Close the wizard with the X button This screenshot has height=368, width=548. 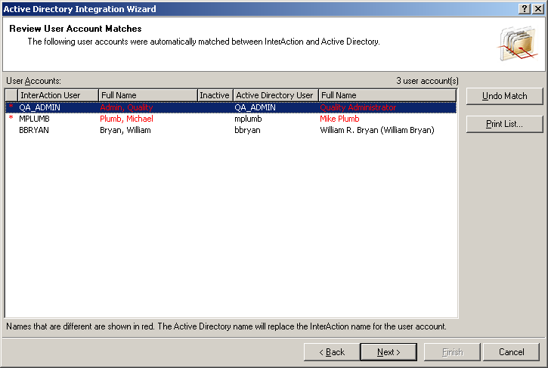[538, 9]
